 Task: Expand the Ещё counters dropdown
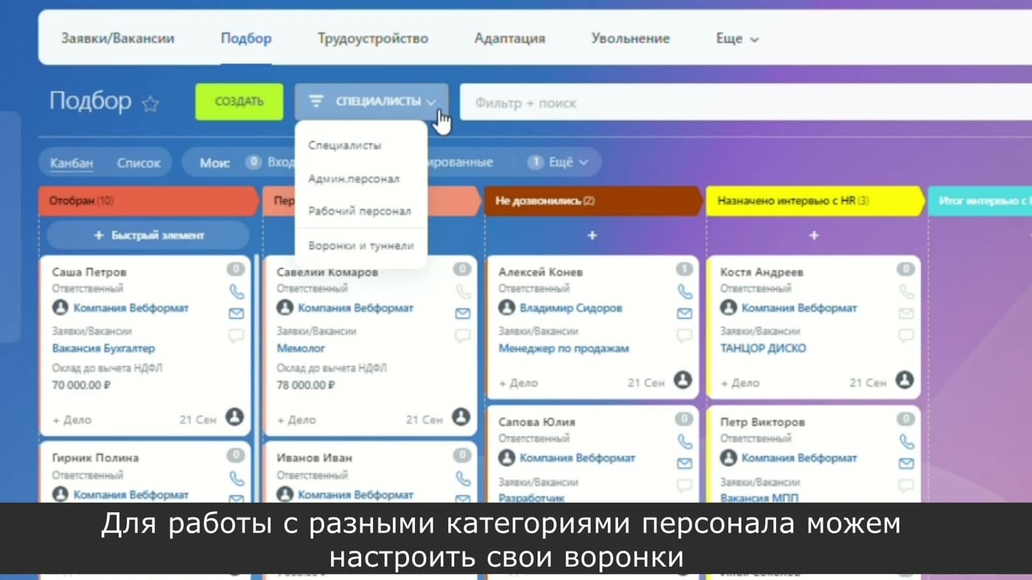pos(559,162)
